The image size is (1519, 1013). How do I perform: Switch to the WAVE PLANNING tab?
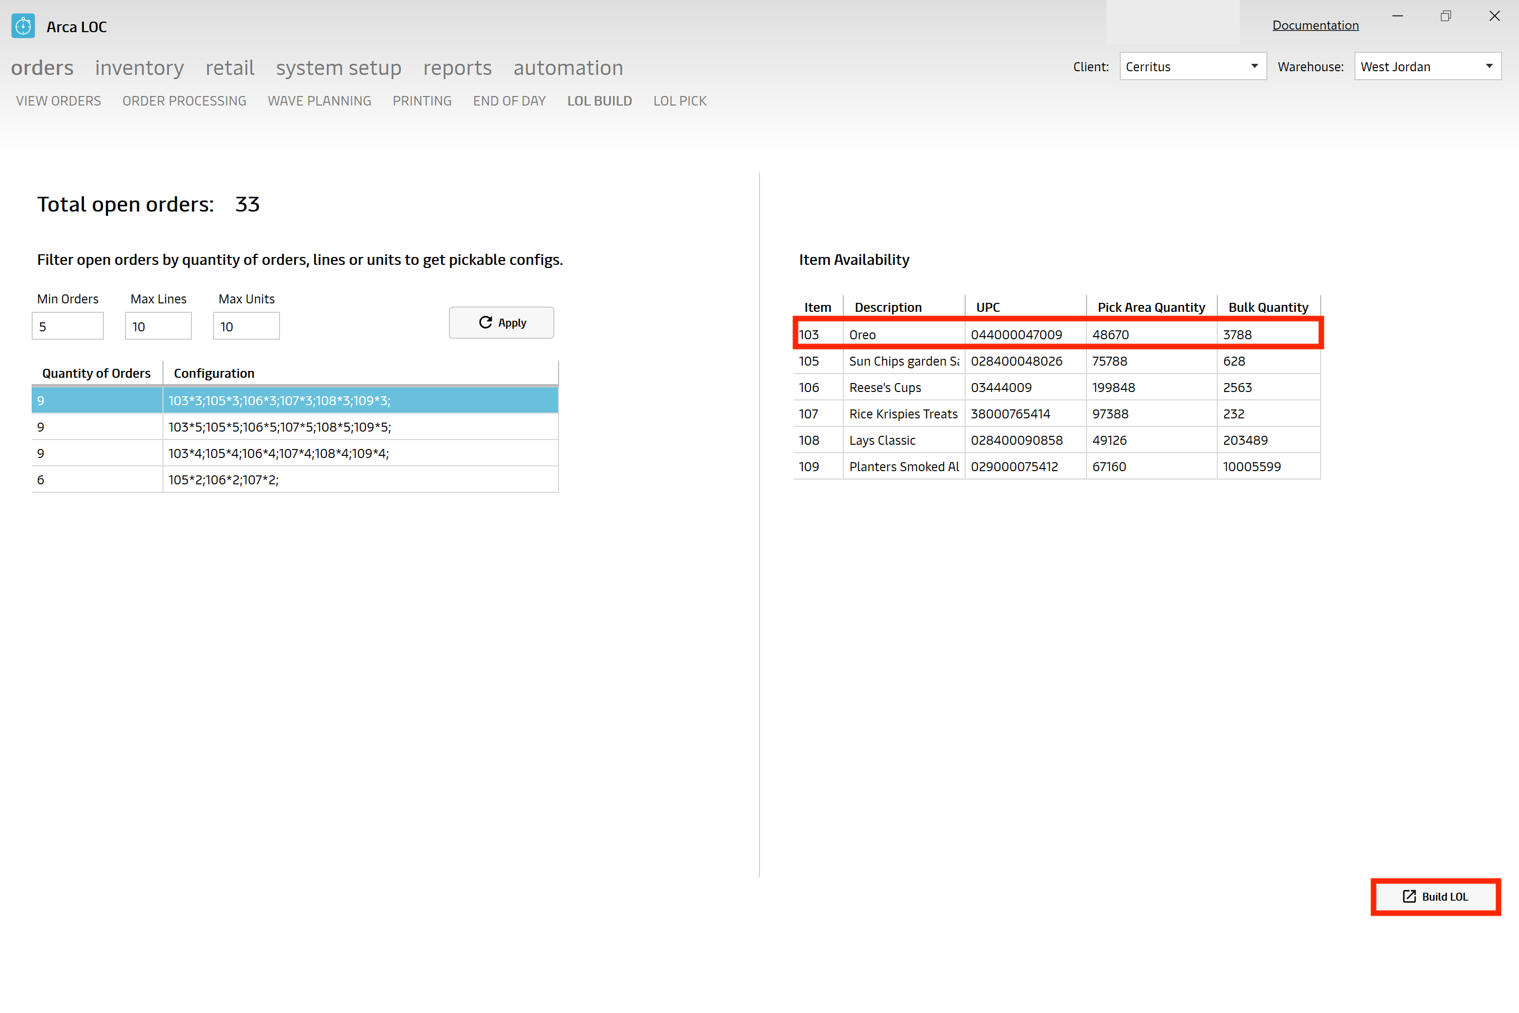coord(320,101)
